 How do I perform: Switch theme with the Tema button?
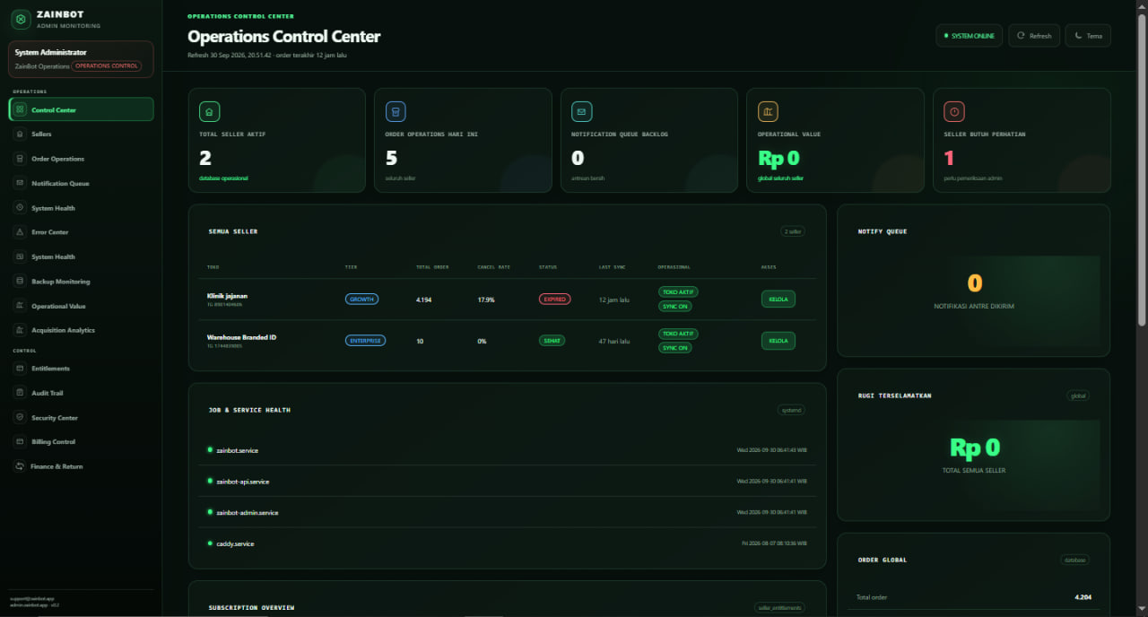[x=1088, y=36]
